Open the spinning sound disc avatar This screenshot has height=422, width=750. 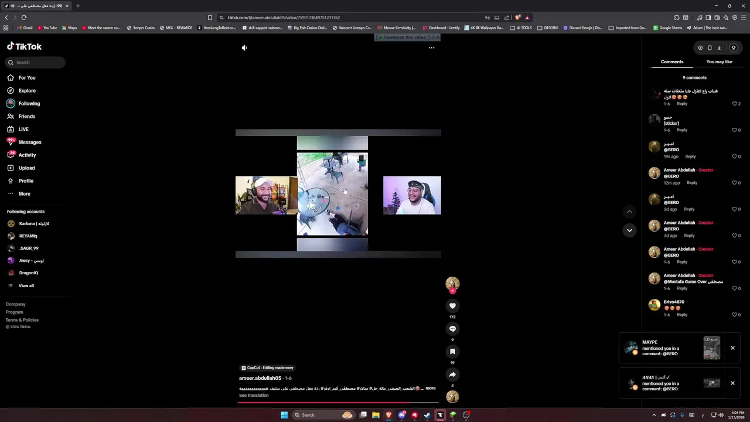point(452,397)
